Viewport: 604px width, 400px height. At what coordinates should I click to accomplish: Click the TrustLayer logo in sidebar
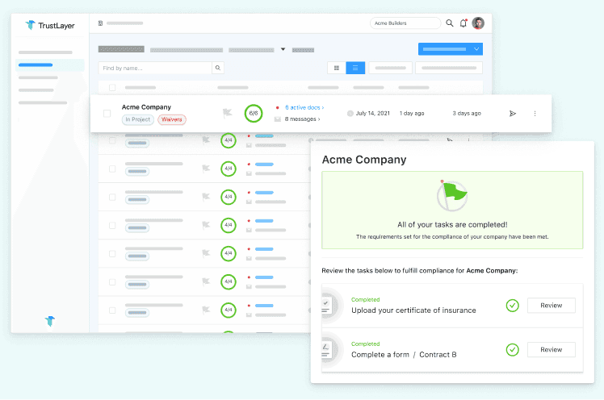[x=50, y=25]
